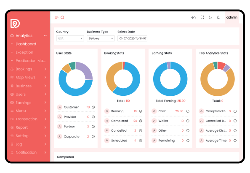The width and height of the screenshot is (250, 173).
Task: Click the logo icon in sidebar
Action: [15, 23]
